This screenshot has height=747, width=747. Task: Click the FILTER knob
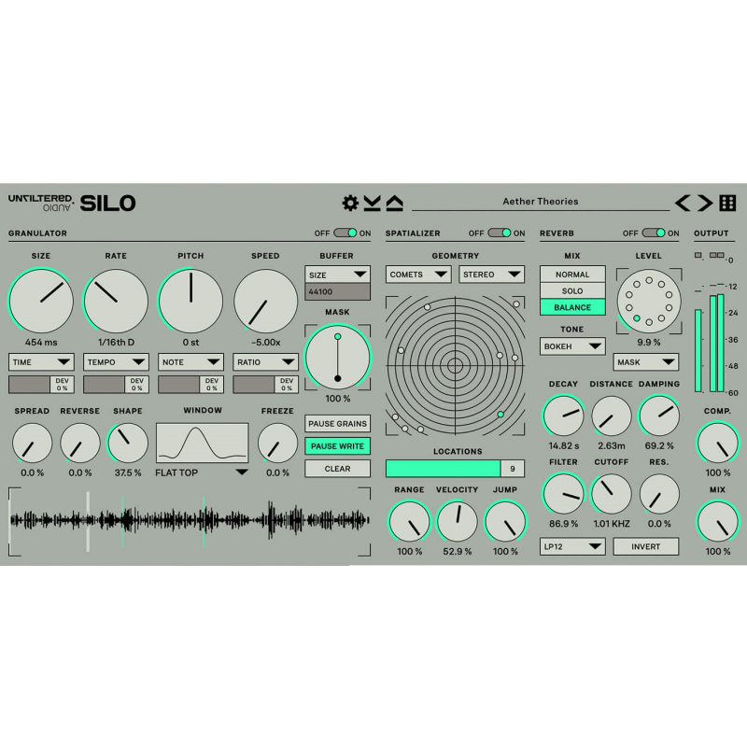tap(564, 494)
